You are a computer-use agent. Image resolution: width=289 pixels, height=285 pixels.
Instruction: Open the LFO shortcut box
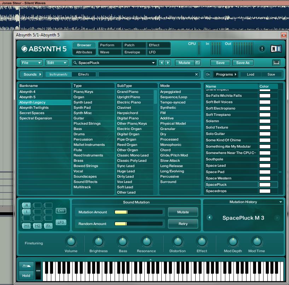[x=61, y=222]
